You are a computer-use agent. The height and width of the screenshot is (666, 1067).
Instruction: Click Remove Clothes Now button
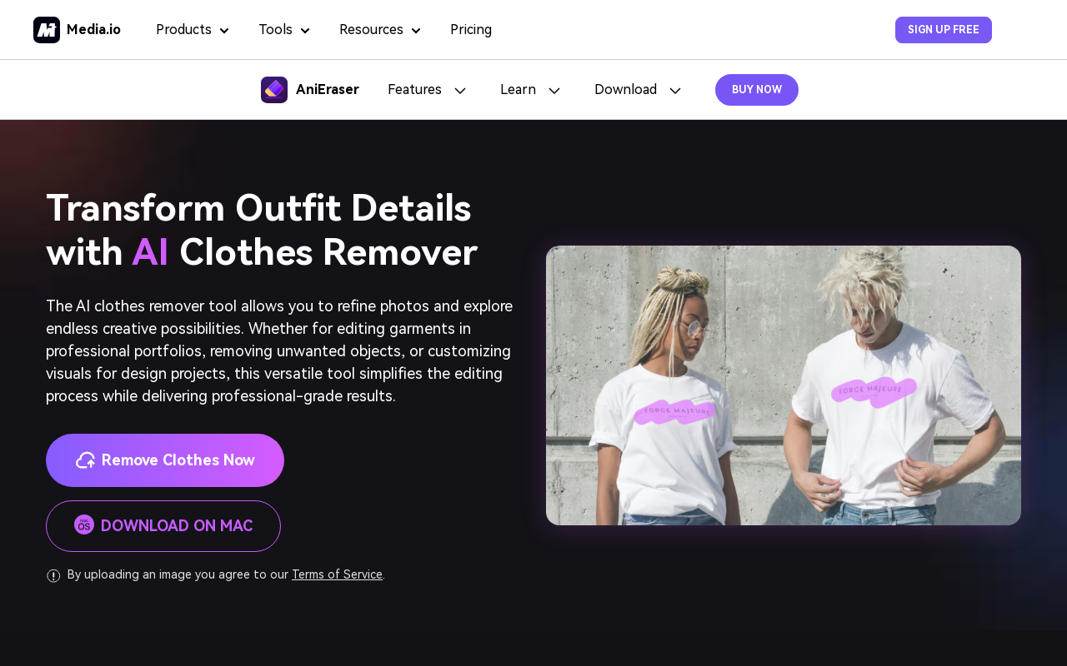click(165, 460)
